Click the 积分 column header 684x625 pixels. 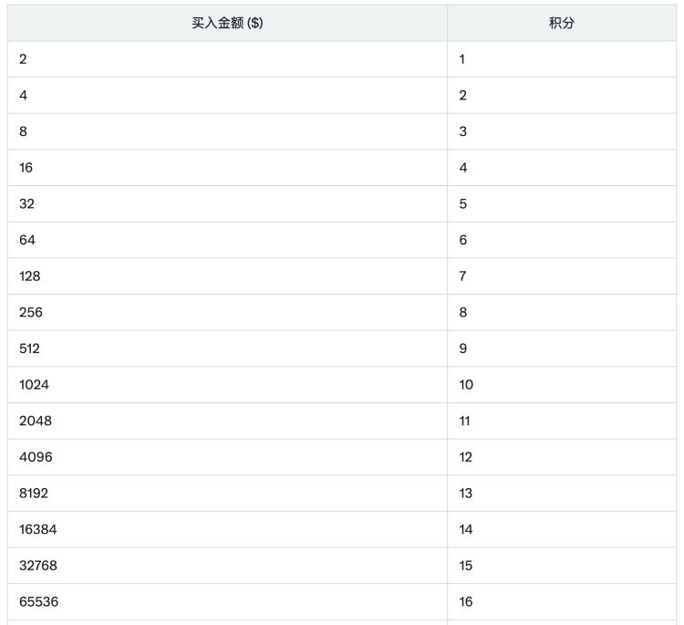click(562, 23)
